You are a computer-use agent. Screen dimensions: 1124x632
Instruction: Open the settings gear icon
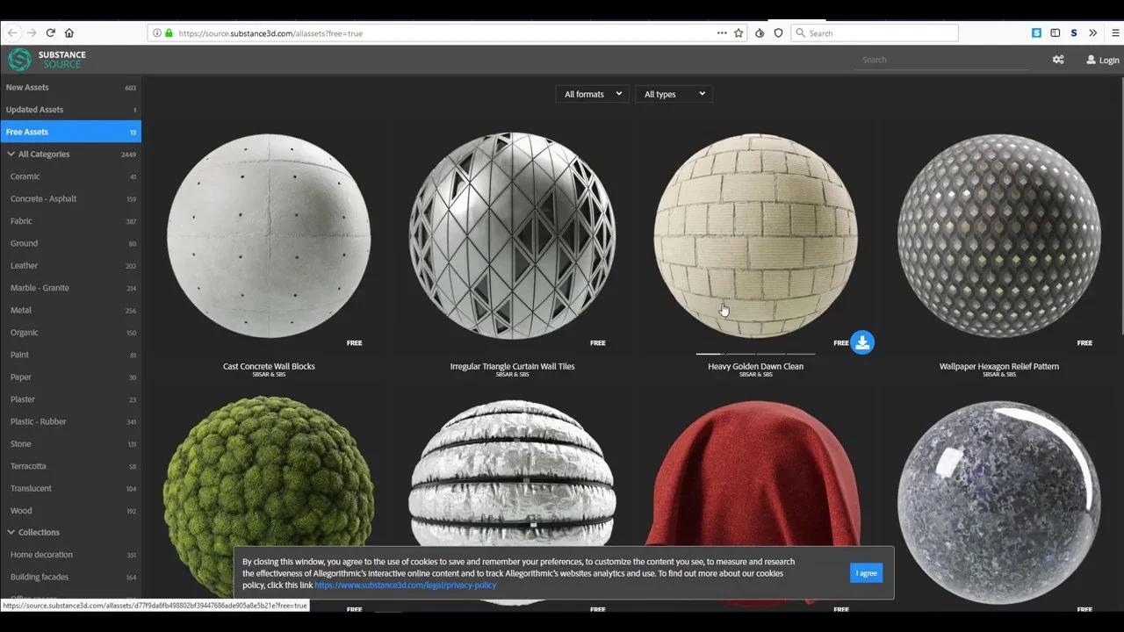[1058, 59]
